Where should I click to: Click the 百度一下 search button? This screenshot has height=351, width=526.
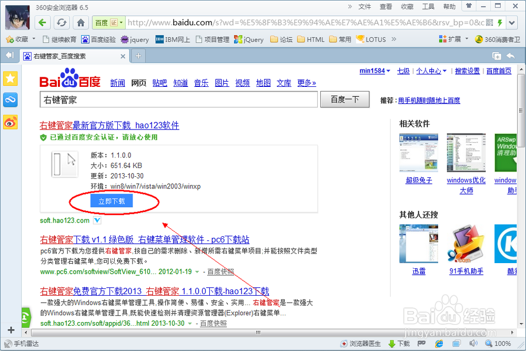tap(345, 99)
